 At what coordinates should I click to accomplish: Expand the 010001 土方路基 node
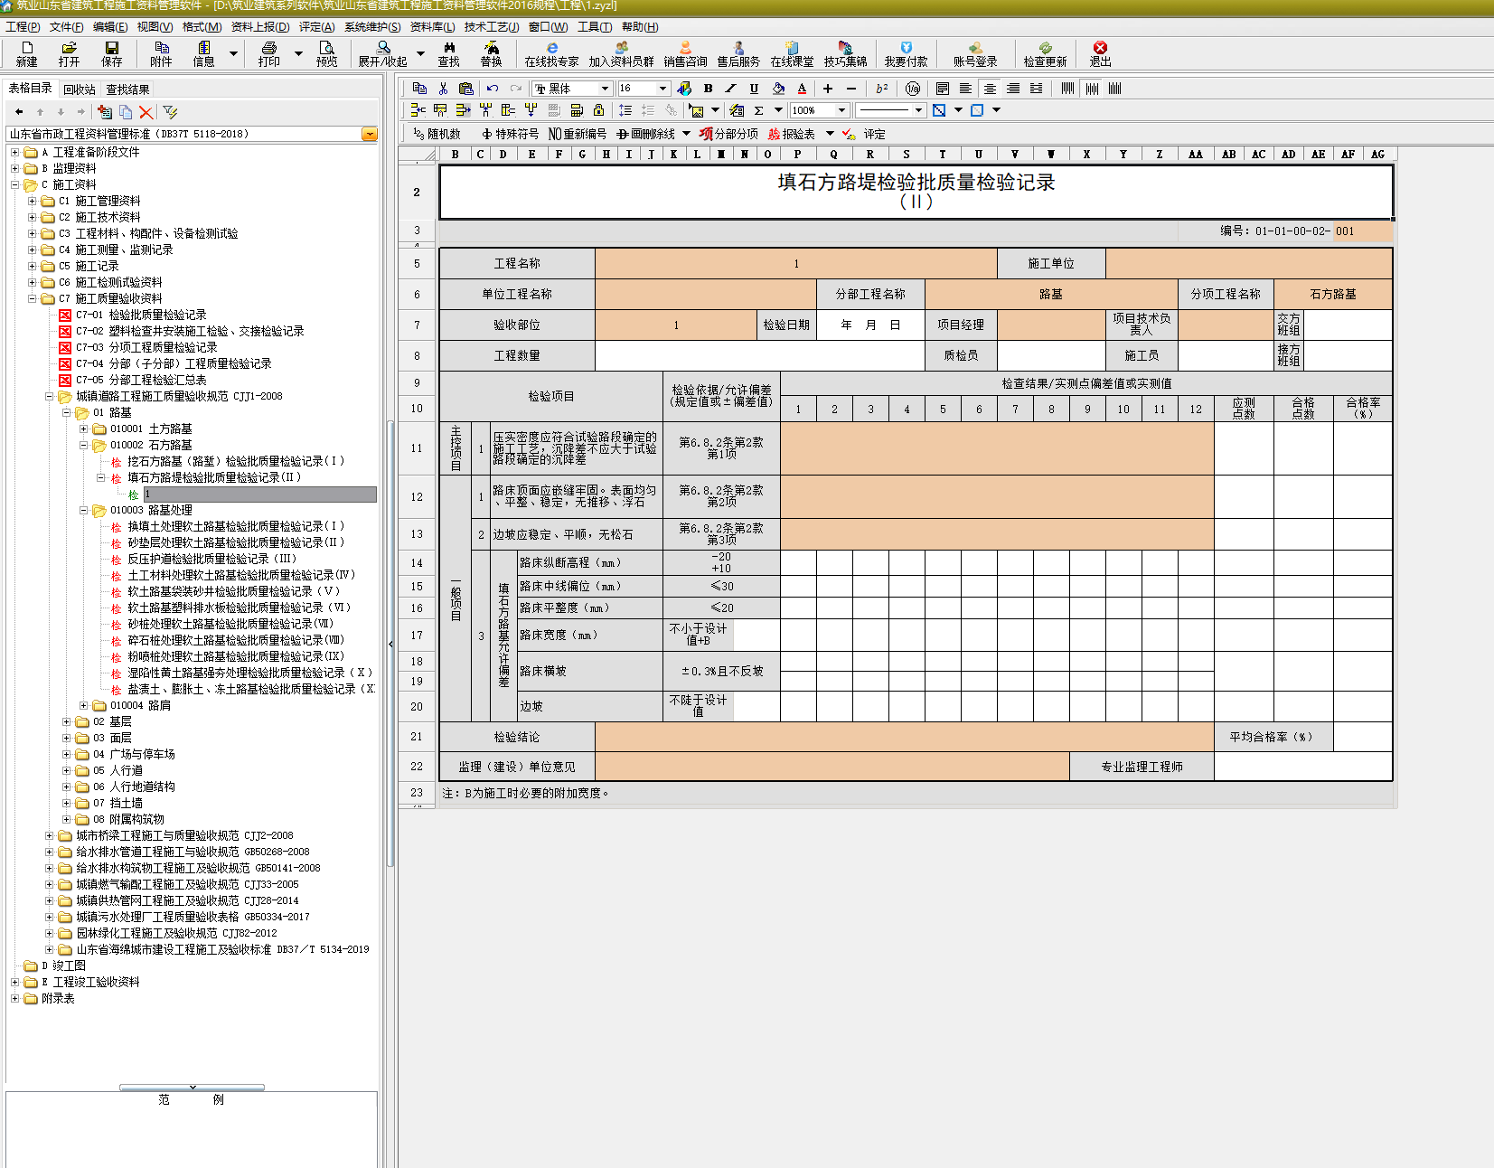(83, 429)
